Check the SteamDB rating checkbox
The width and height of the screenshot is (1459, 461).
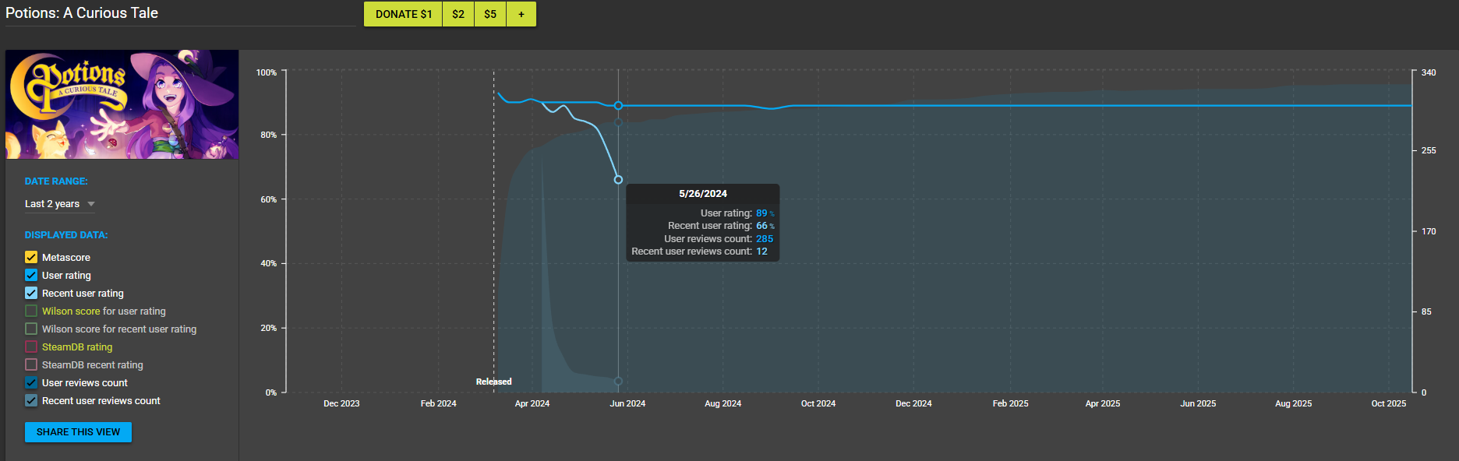(x=31, y=347)
